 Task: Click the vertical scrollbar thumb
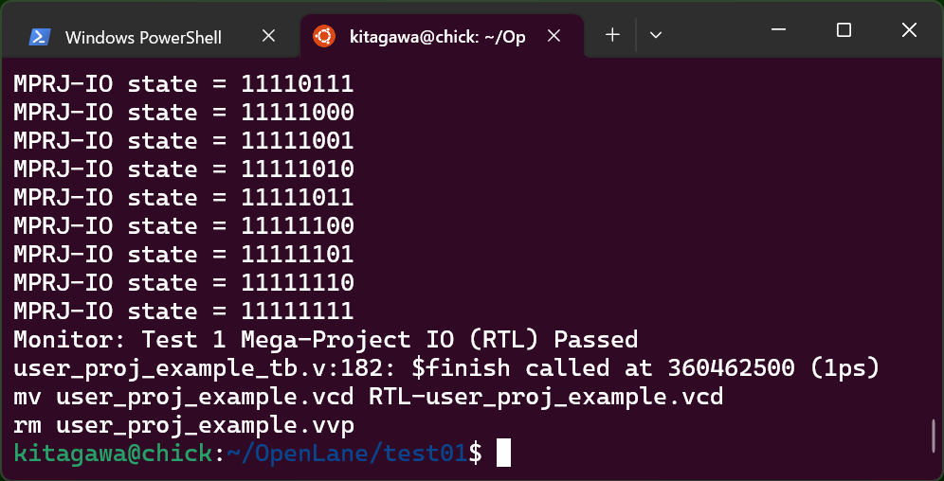point(934,436)
